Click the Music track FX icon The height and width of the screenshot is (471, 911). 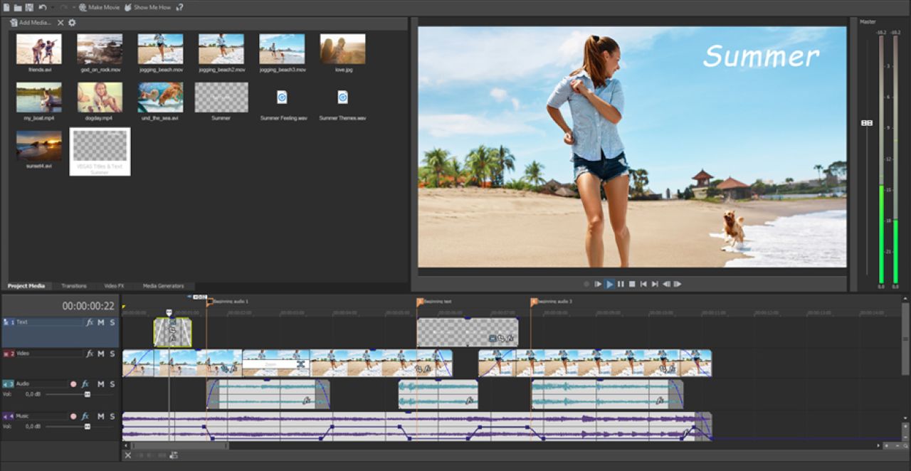click(85, 416)
